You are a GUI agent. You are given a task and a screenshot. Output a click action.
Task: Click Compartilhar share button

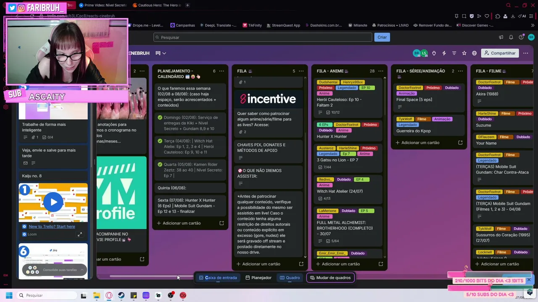point(500,53)
